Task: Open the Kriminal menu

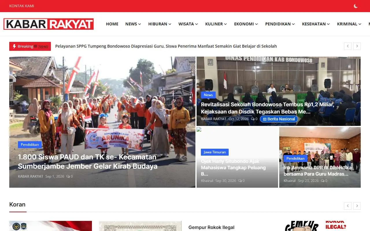Action: pos(349,24)
